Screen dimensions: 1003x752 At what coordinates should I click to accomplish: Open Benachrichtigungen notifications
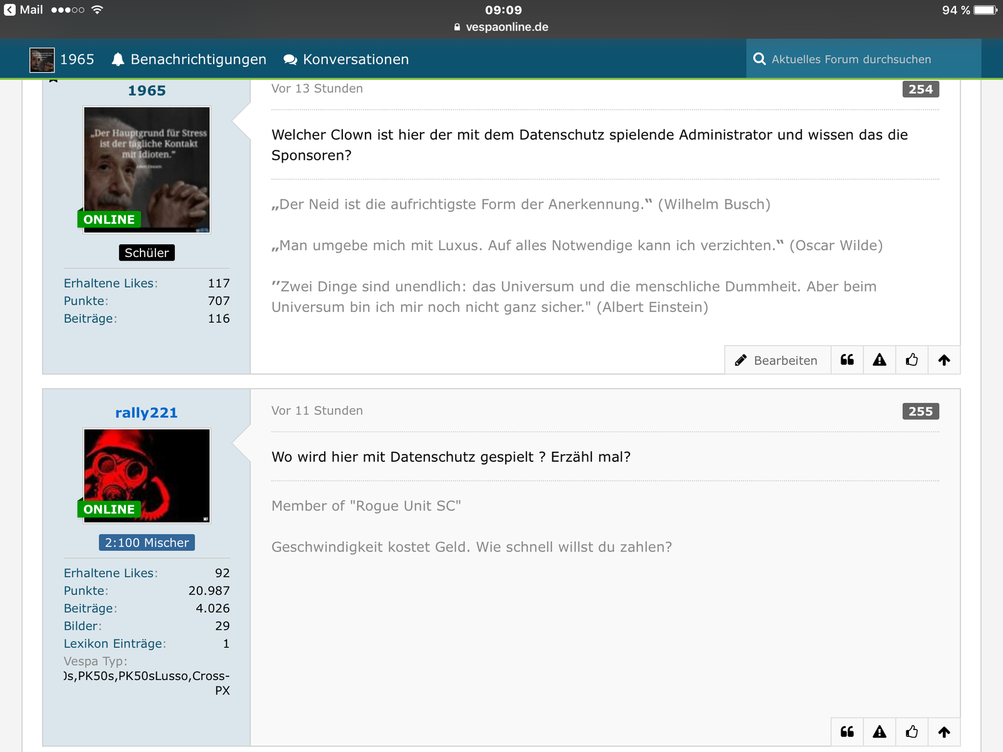click(189, 60)
